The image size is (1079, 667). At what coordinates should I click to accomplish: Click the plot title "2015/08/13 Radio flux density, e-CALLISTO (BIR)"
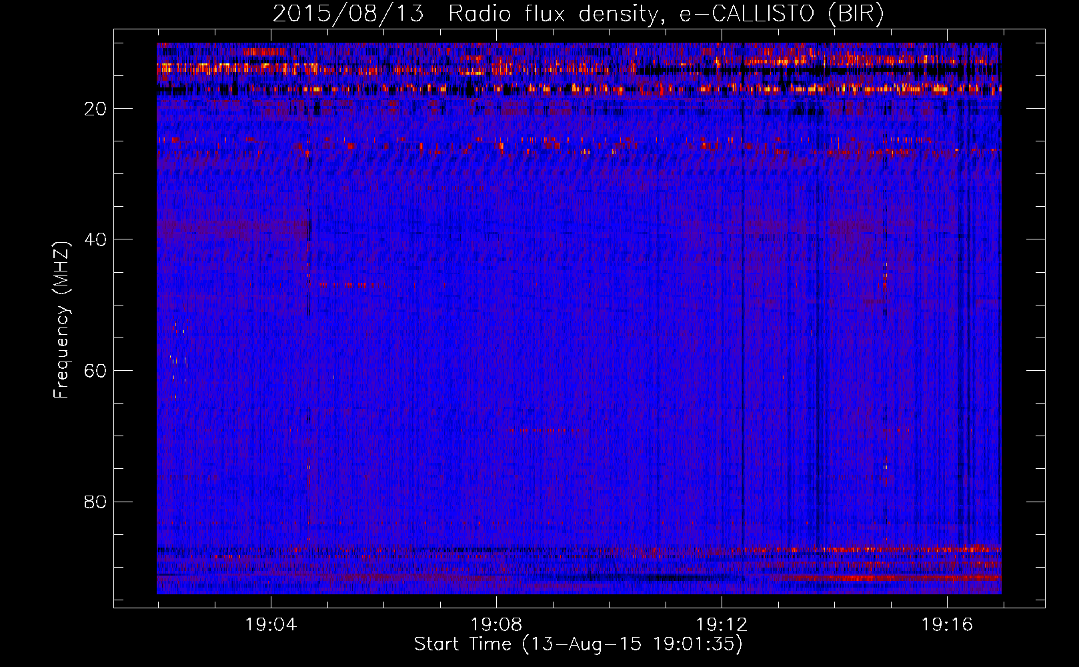578,14
